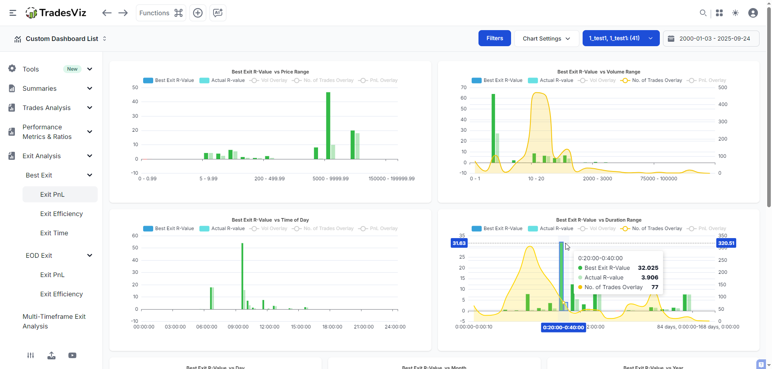The height and width of the screenshot is (369, 772).
Task: Go back with the left arrow icon
Action: (x=107, y=13)
